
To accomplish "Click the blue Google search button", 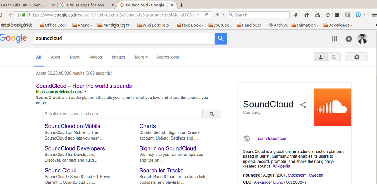I will [x=221, y=39].
